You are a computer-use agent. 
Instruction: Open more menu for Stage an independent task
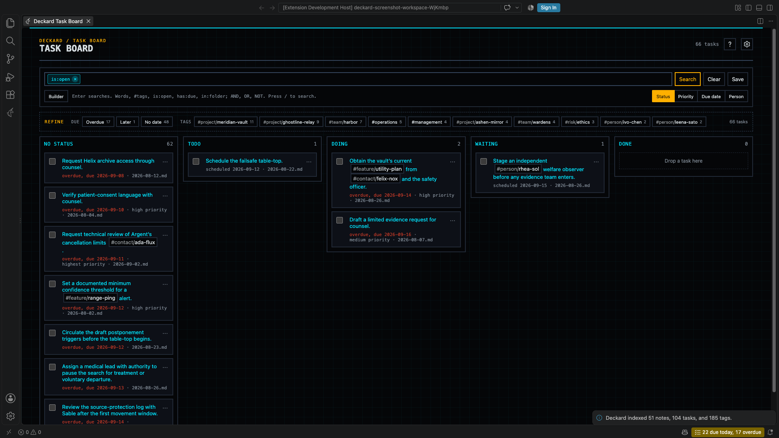tap(596, 161)
